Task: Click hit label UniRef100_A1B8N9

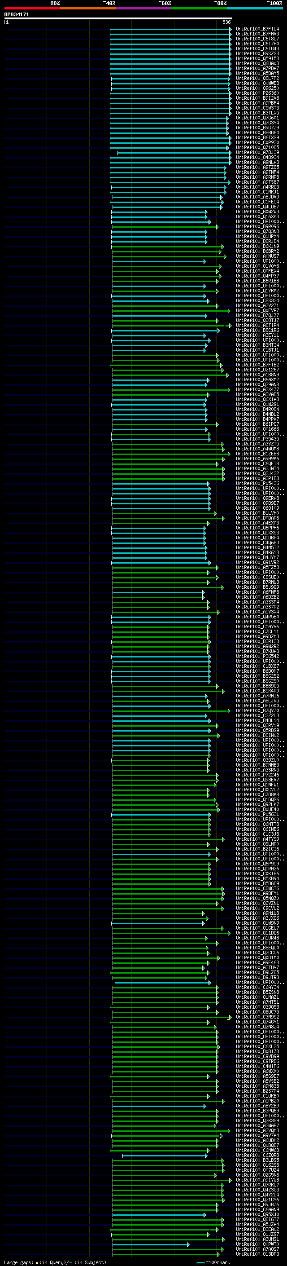Action: coord(257,375)
